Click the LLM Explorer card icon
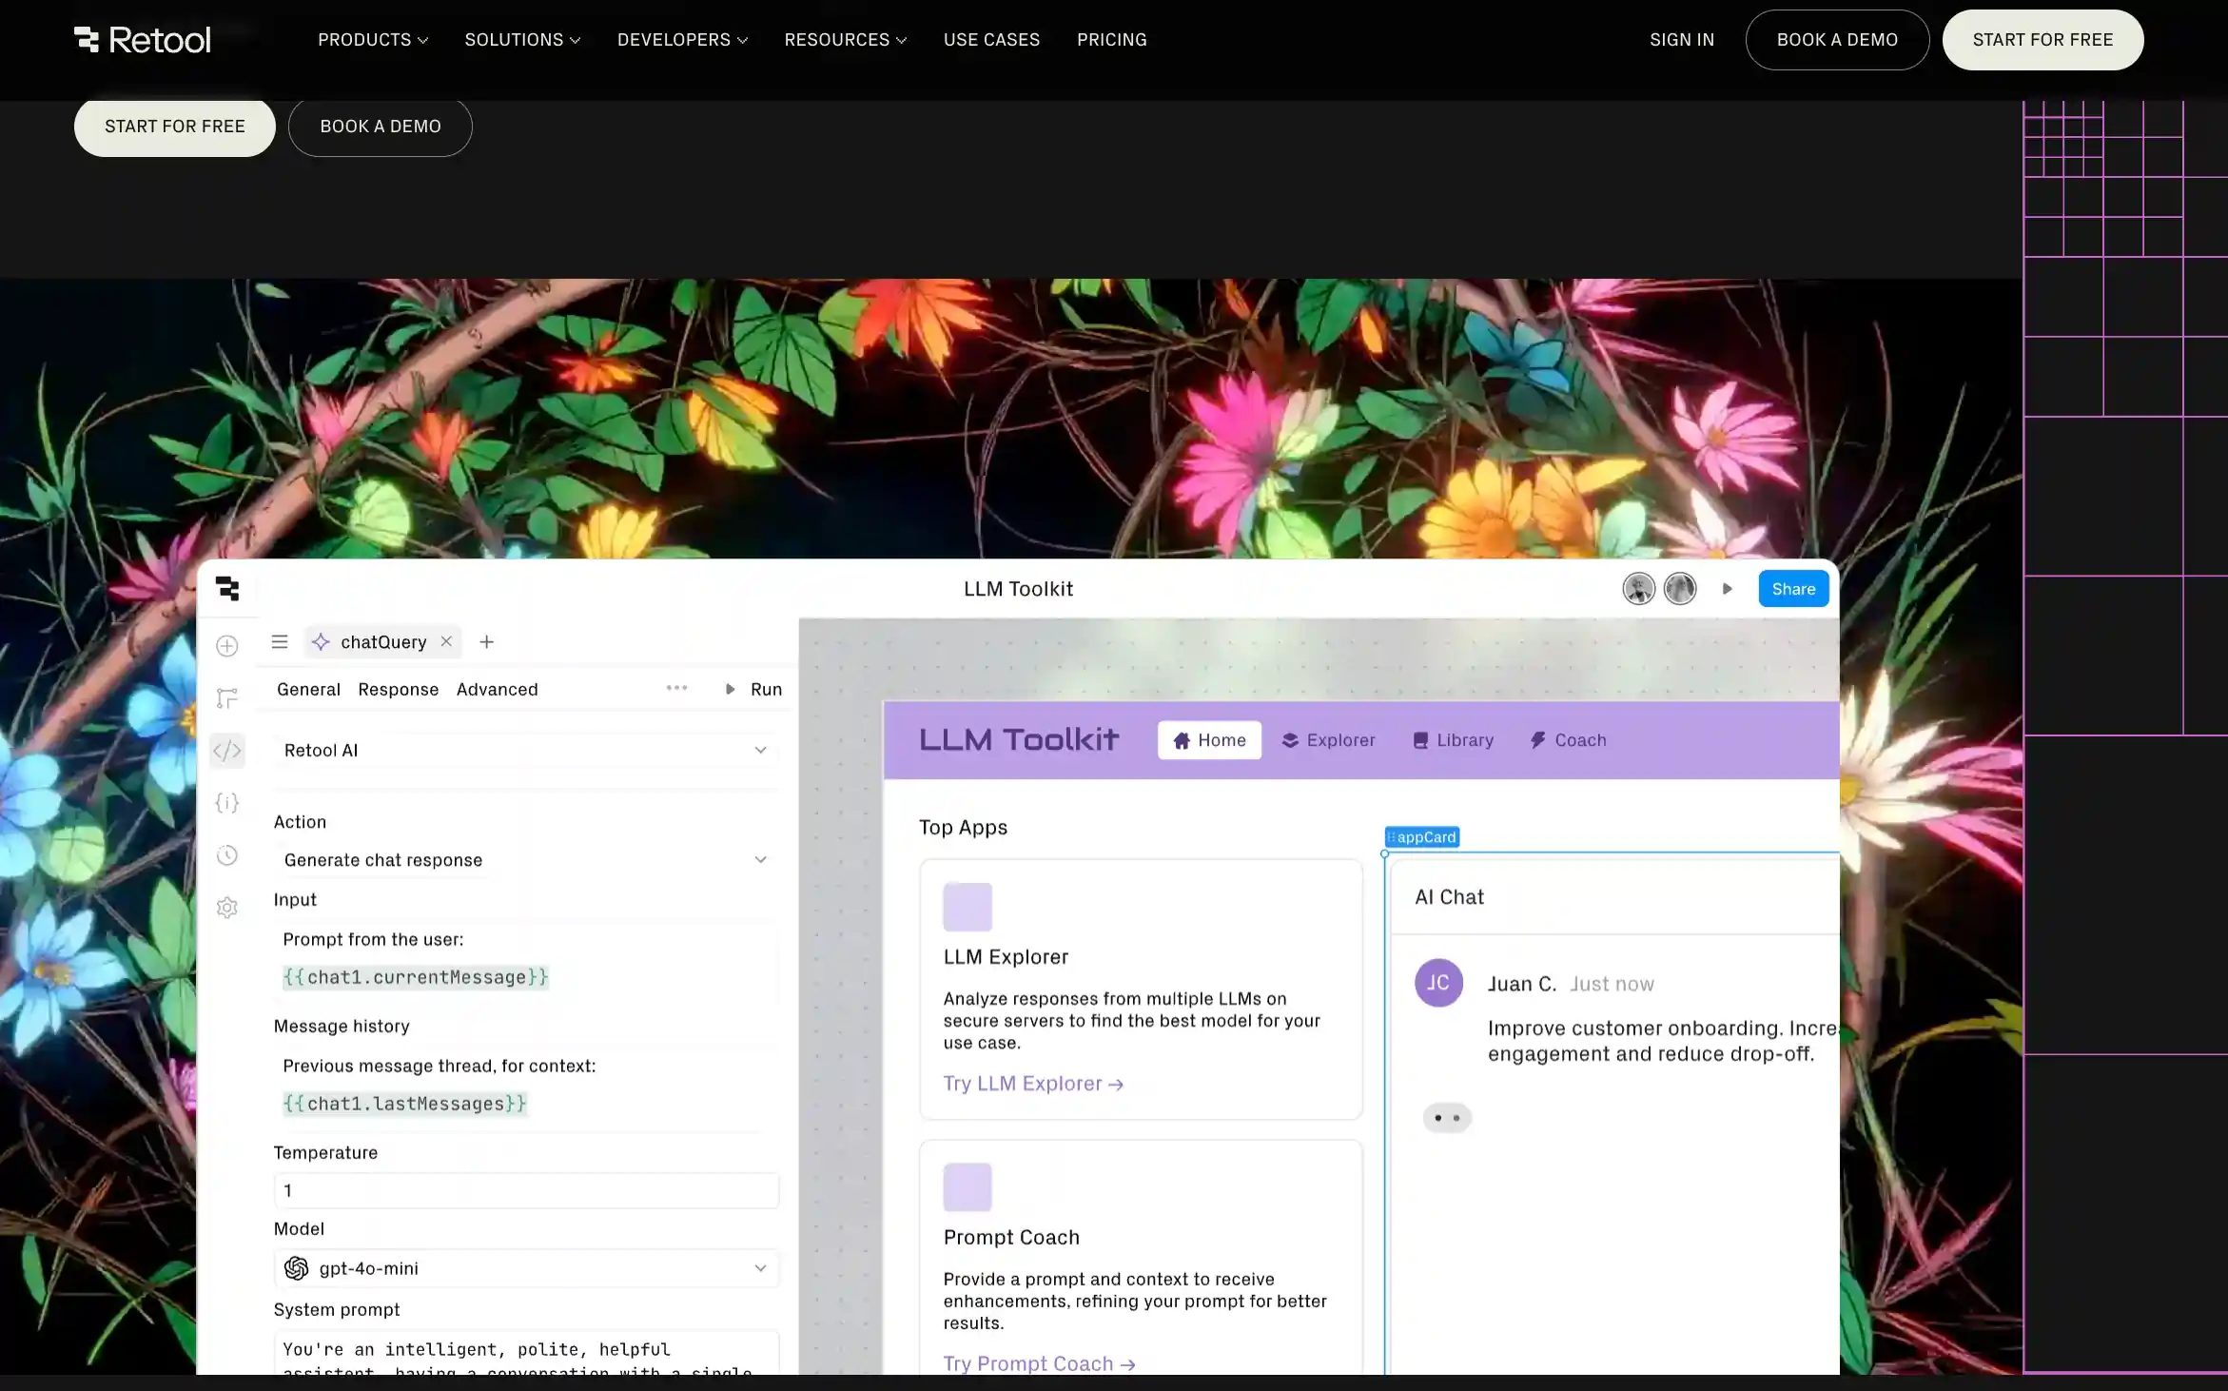The width and height of the screenshot is (2228, 1391). click(967, 907)
